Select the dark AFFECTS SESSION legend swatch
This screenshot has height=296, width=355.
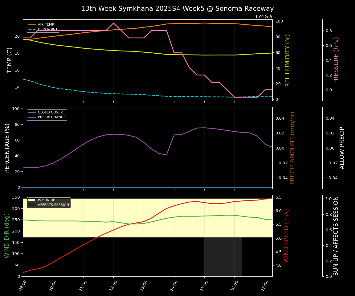[31, 204]
